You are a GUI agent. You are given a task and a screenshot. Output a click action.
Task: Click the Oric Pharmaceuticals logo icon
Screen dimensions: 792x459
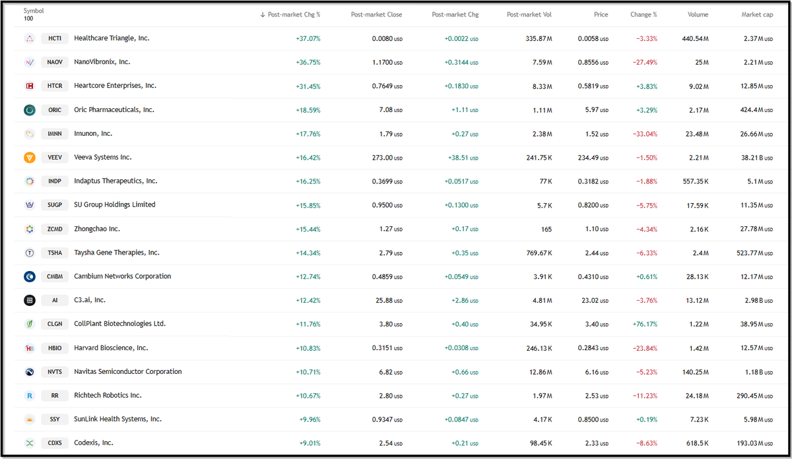pyautogui.click(x=29, y=110)
